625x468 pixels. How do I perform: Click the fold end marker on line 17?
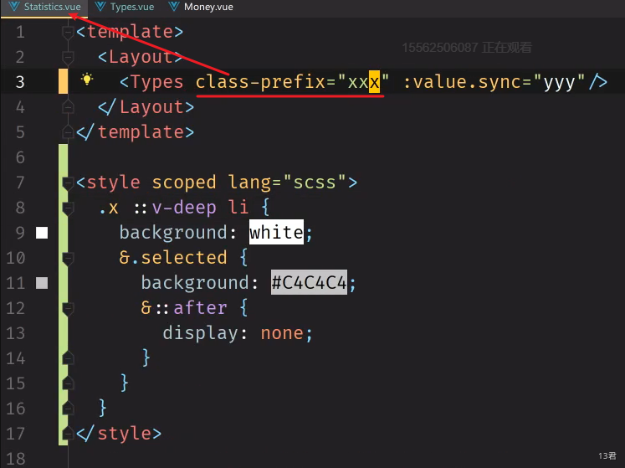point(68,434)
